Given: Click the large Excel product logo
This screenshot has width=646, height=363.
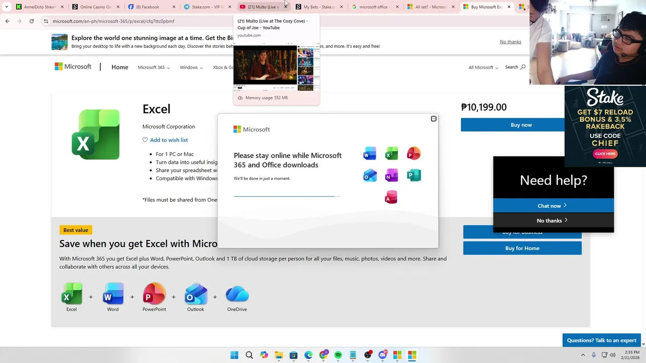Looking at the screenshot, I should [x=96, y=135].
